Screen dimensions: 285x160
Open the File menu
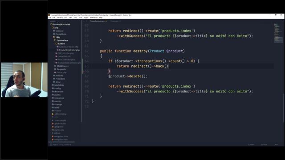tap(50, 18)
